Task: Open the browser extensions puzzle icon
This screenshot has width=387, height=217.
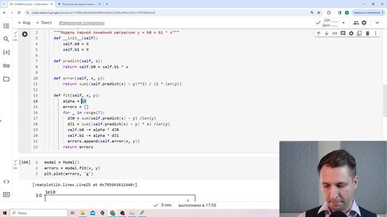Action: 329,13
